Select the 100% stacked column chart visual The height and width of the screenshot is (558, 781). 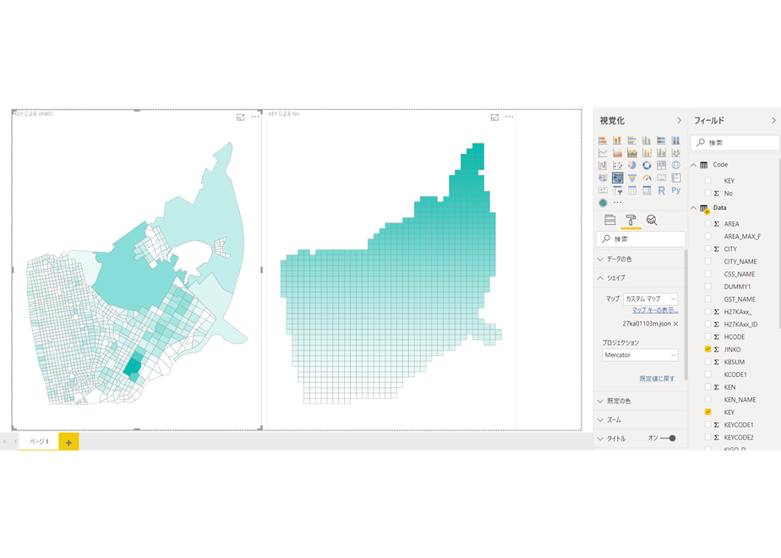[x=676, y=140]
